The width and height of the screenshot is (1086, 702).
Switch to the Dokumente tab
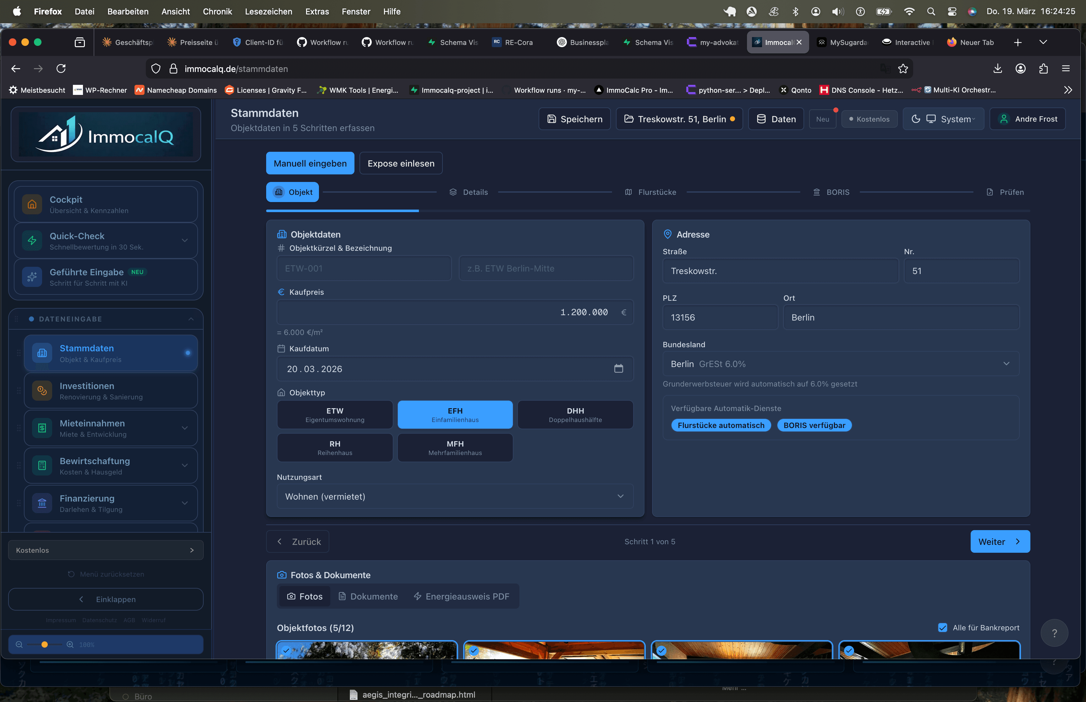tap(368, 596)
